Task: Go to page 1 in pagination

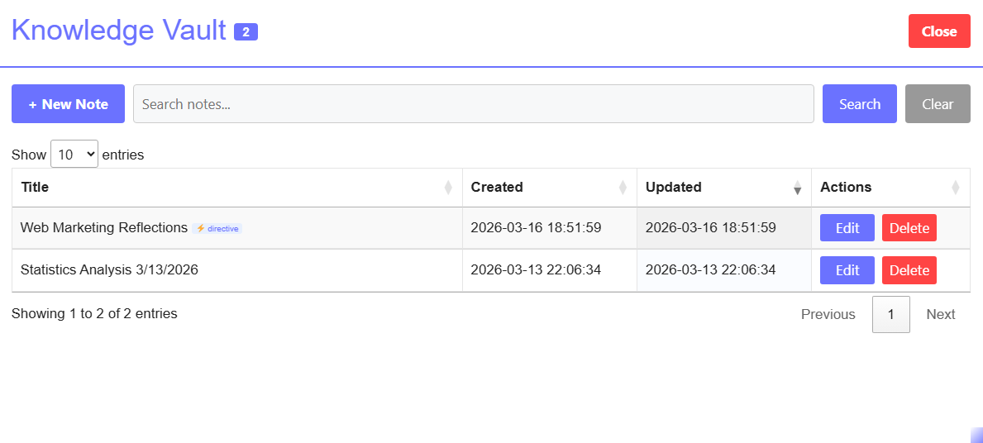Action: click(890, 314)
